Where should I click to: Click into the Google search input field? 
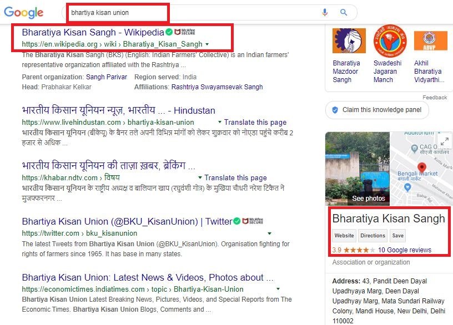189,12
